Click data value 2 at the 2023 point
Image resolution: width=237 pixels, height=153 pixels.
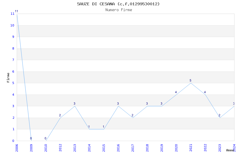pyautogui.click(x=219, y=115)
